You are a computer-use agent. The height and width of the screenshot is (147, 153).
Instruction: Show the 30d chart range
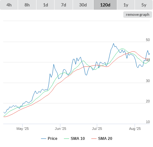coord(83,5)
